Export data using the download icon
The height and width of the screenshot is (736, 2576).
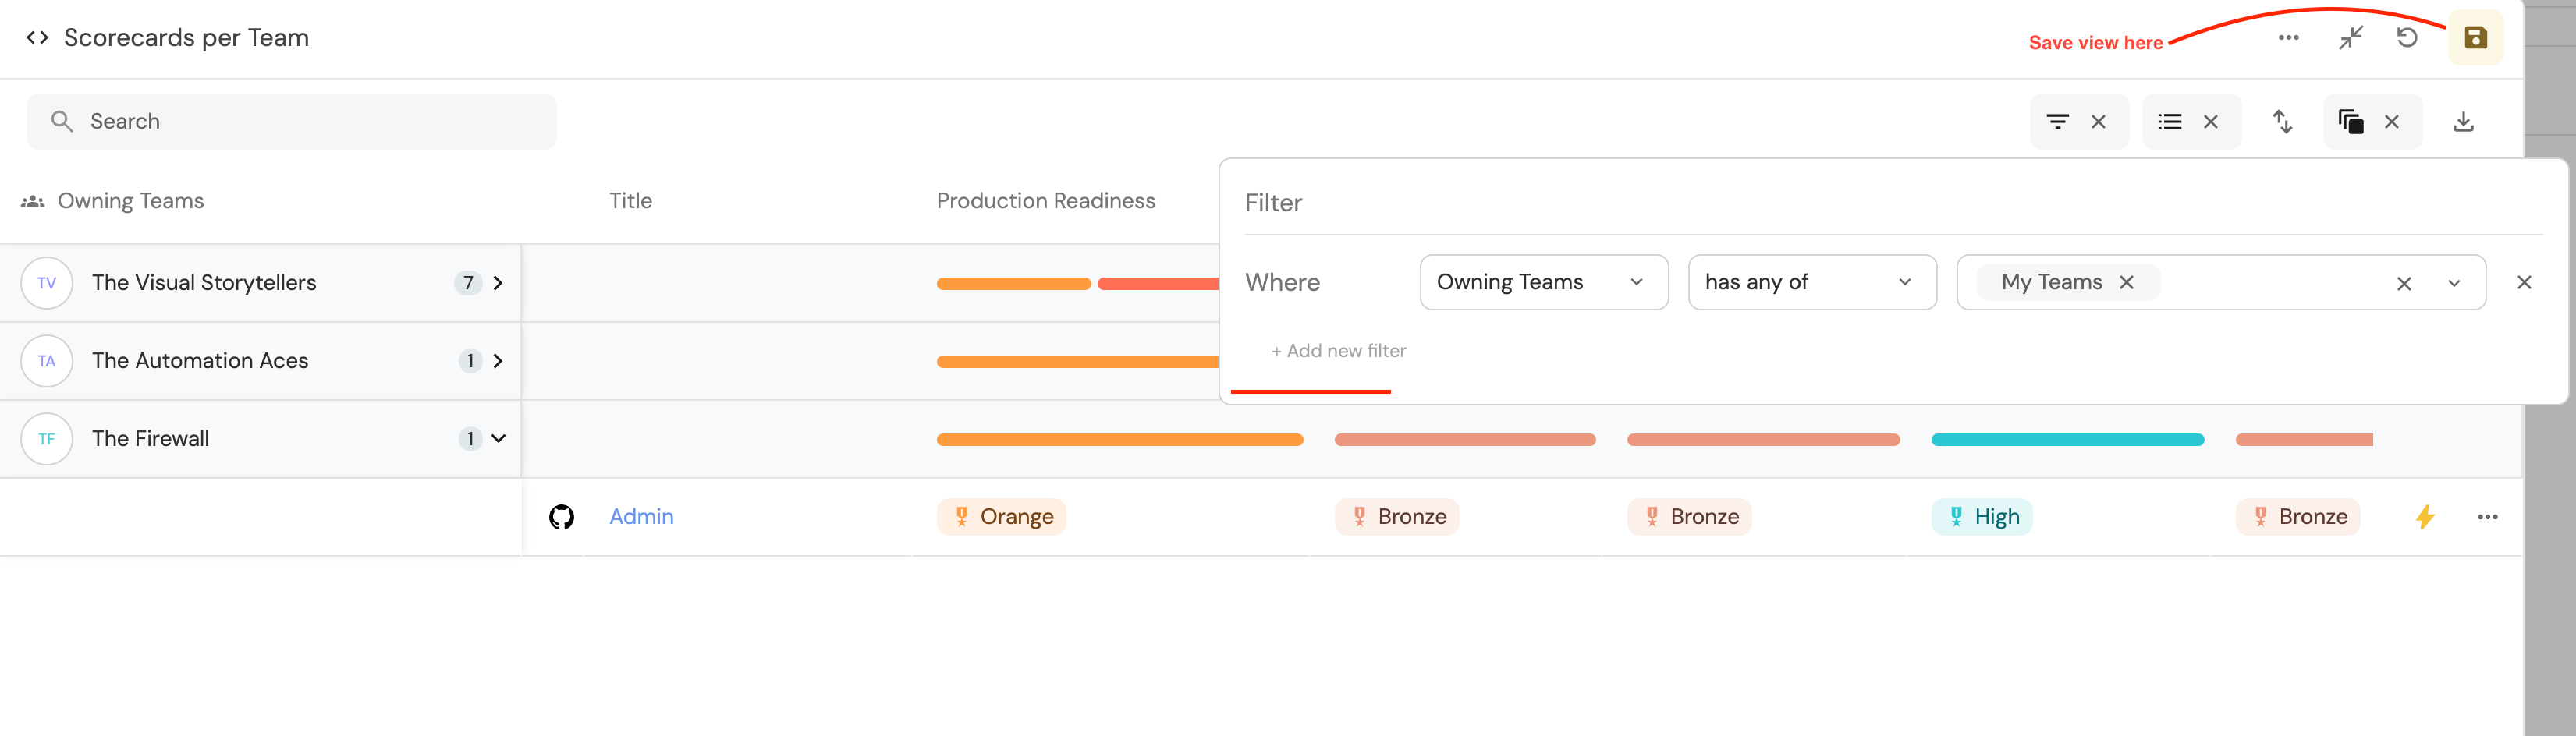coord(2464,121)
